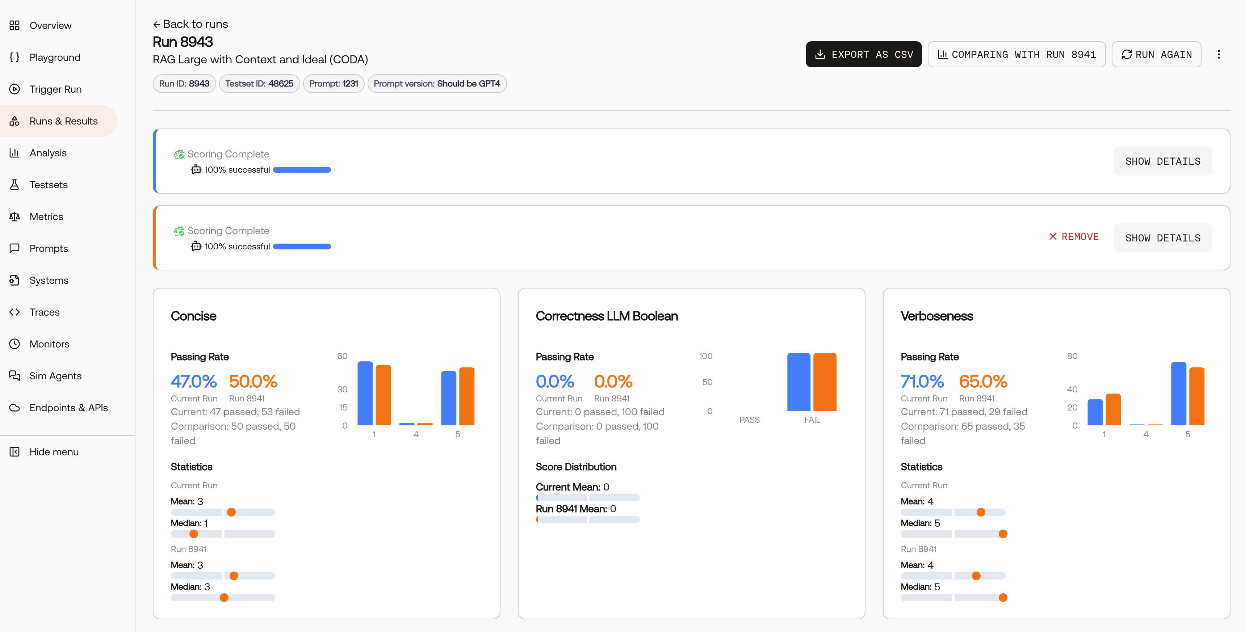This screenshot has height=632, width=1245.
Task: Open the Prompts menu item
Action: [x=49, y=248]
